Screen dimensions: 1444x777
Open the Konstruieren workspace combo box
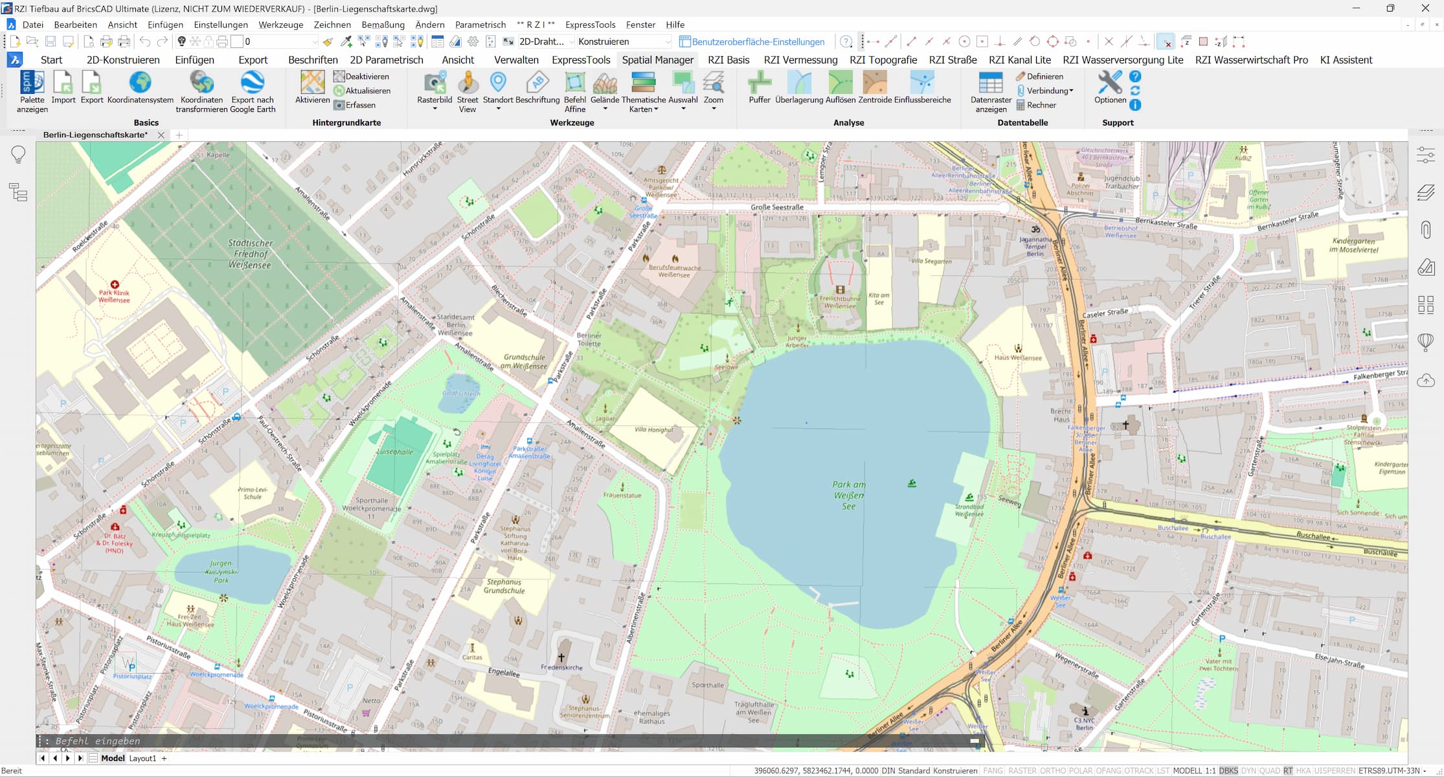pos(624,41)
